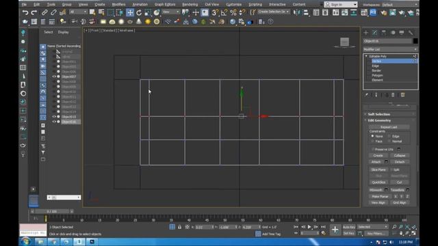Open the File menu
This screenshot has width=438, height=246.
[x=25, y=5]
